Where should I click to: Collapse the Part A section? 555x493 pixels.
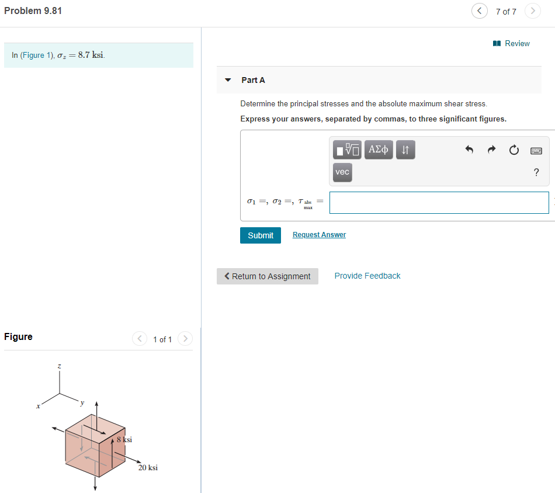coord(227,80)
